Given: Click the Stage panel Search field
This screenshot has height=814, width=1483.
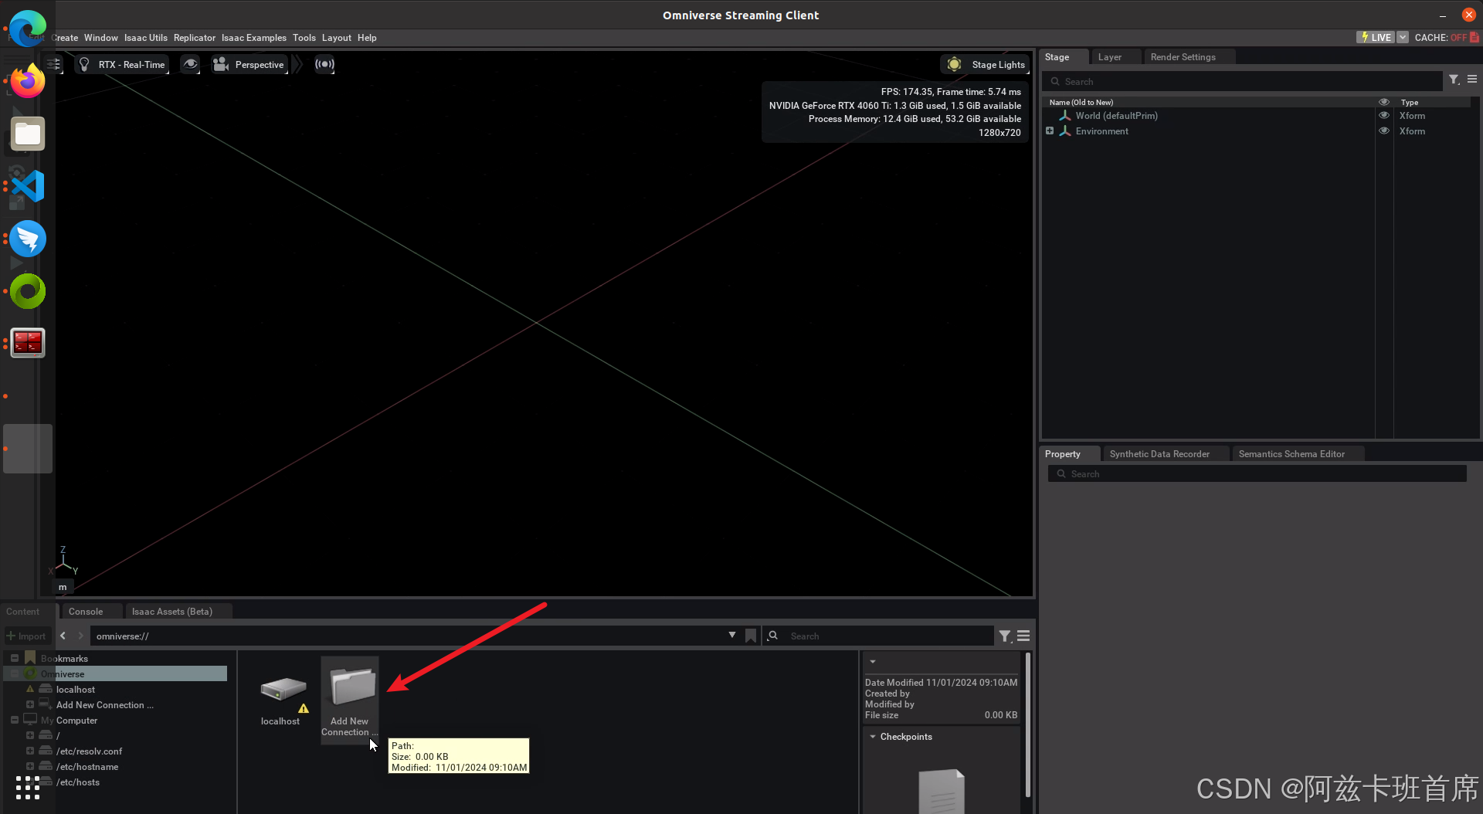Looking at the screenshot, I should (1243, 81).
